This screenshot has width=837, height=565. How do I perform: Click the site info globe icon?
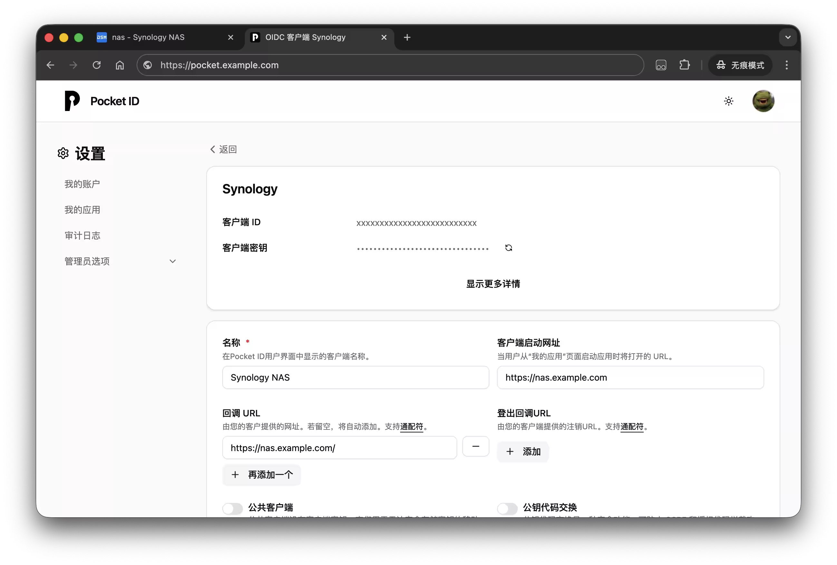click(148, 65)
